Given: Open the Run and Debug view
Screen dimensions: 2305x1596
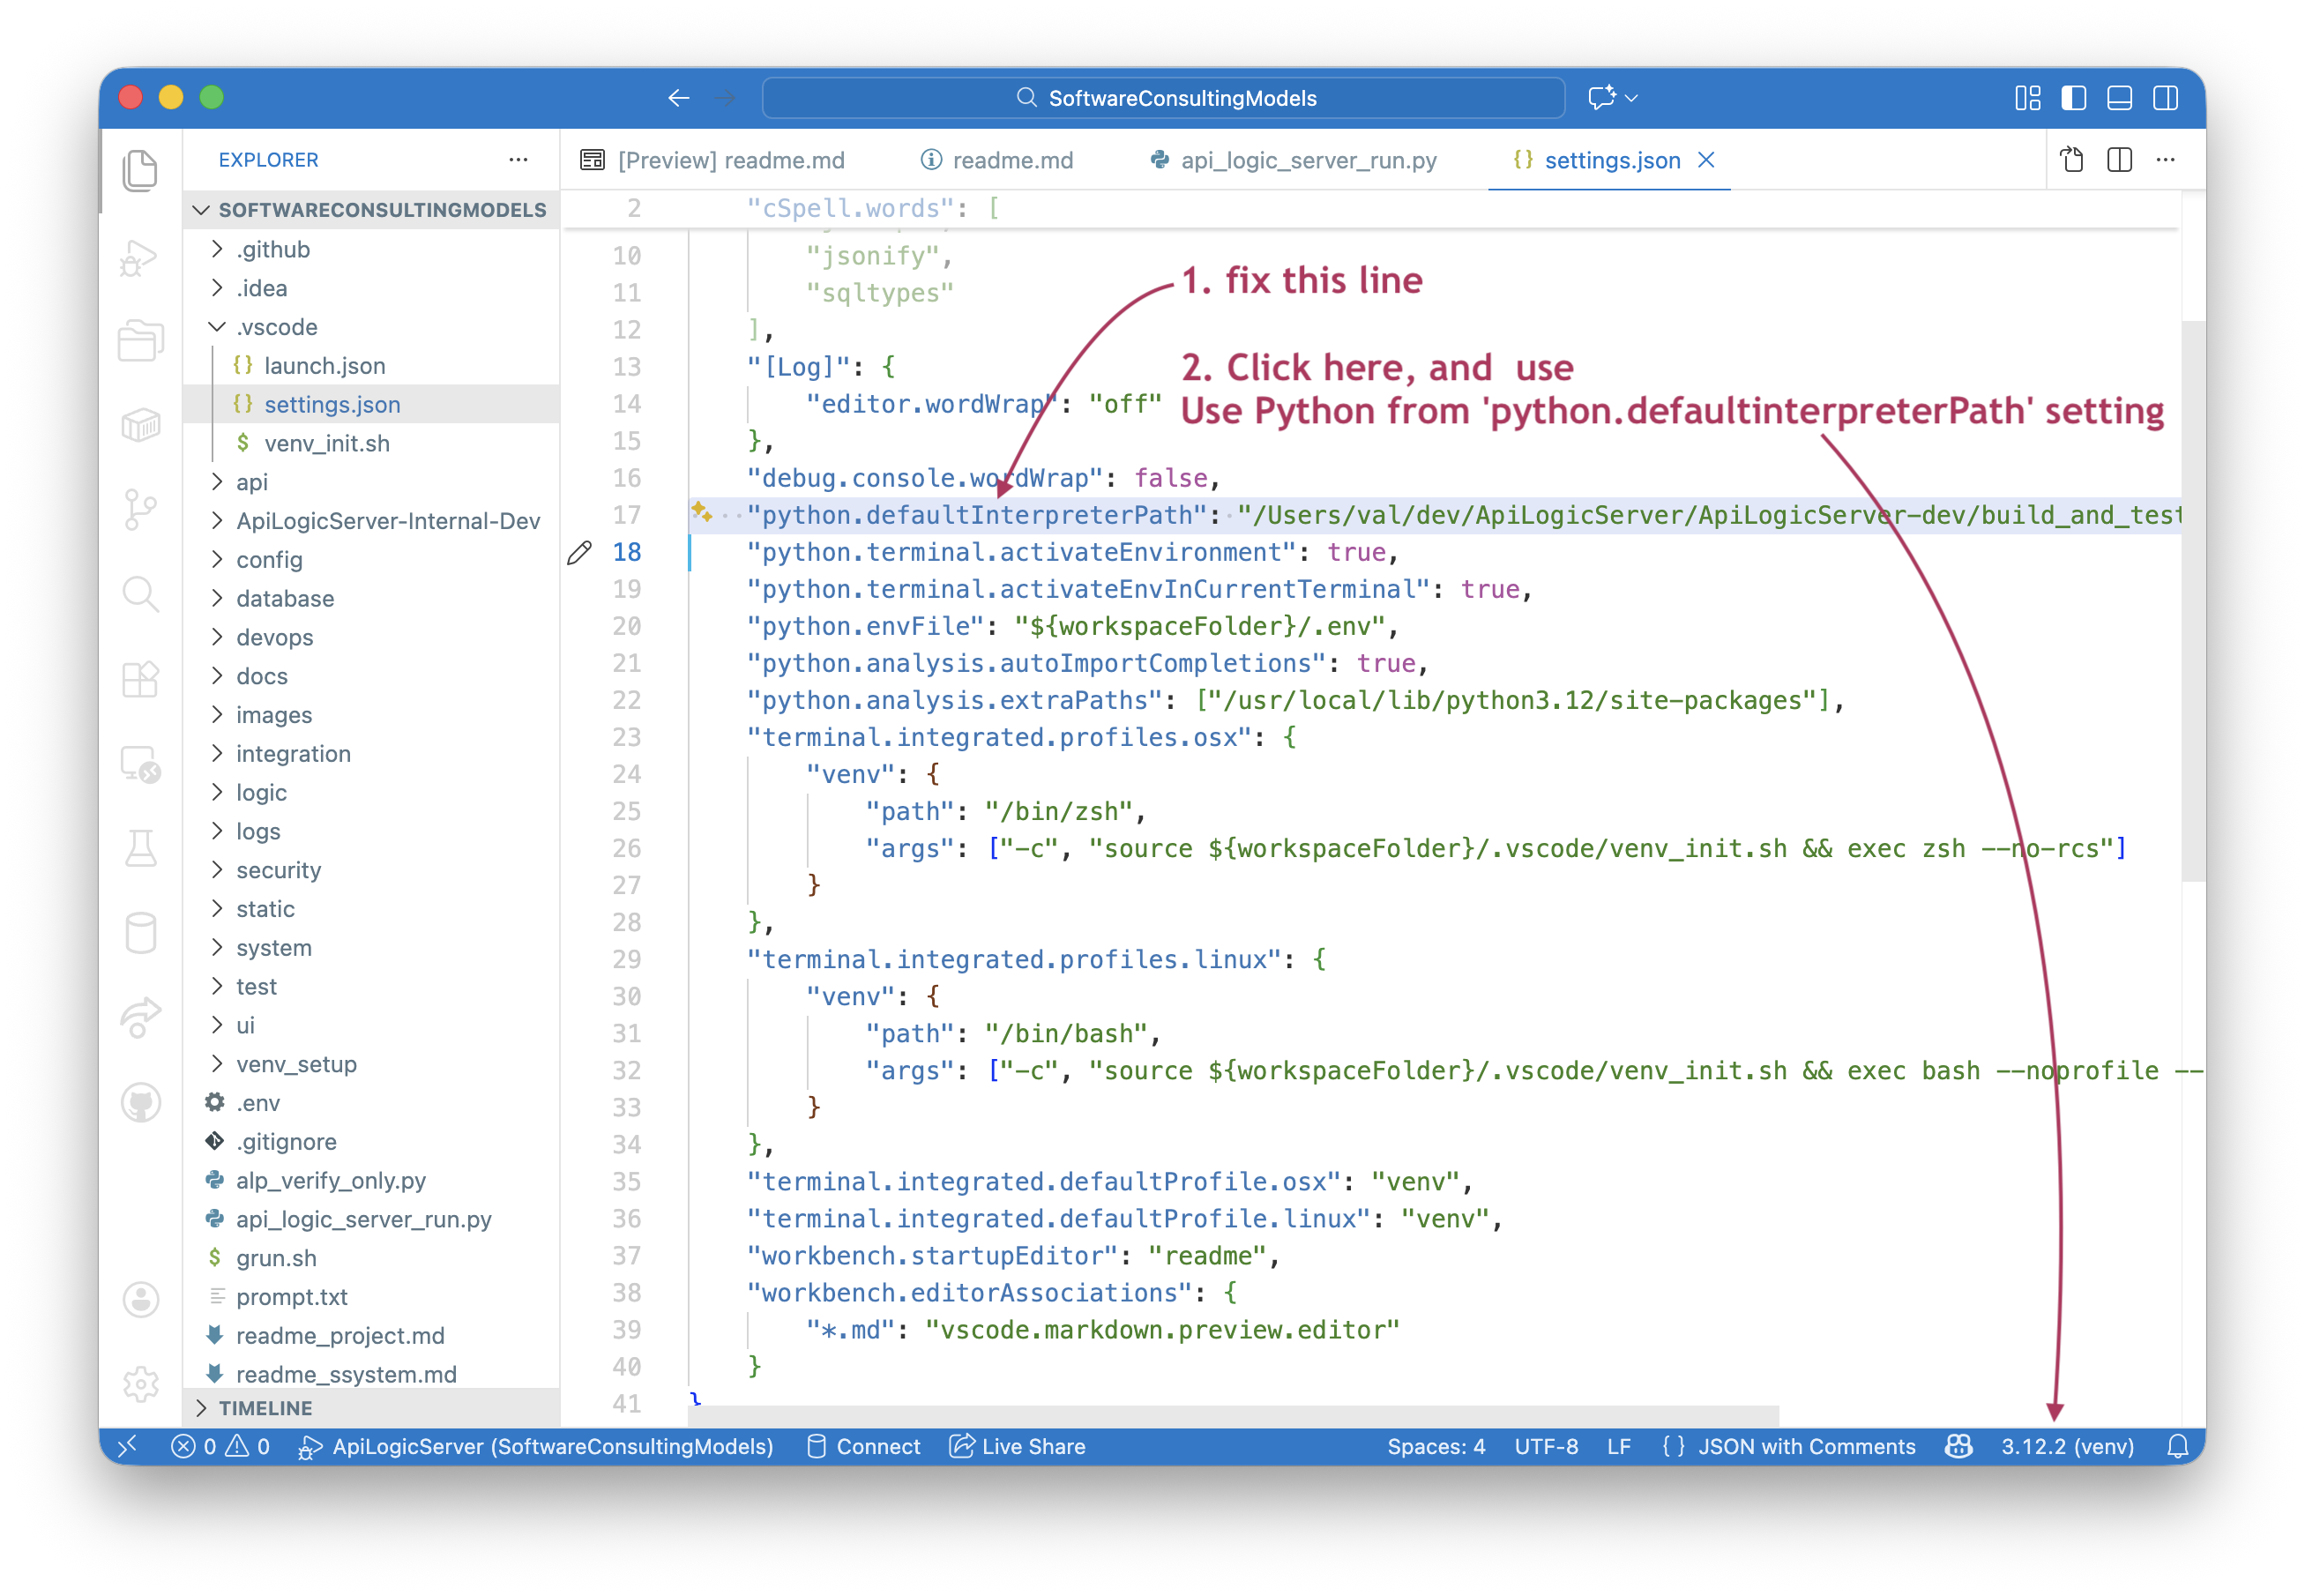Looking at the screenshot, I should [141, 258].
